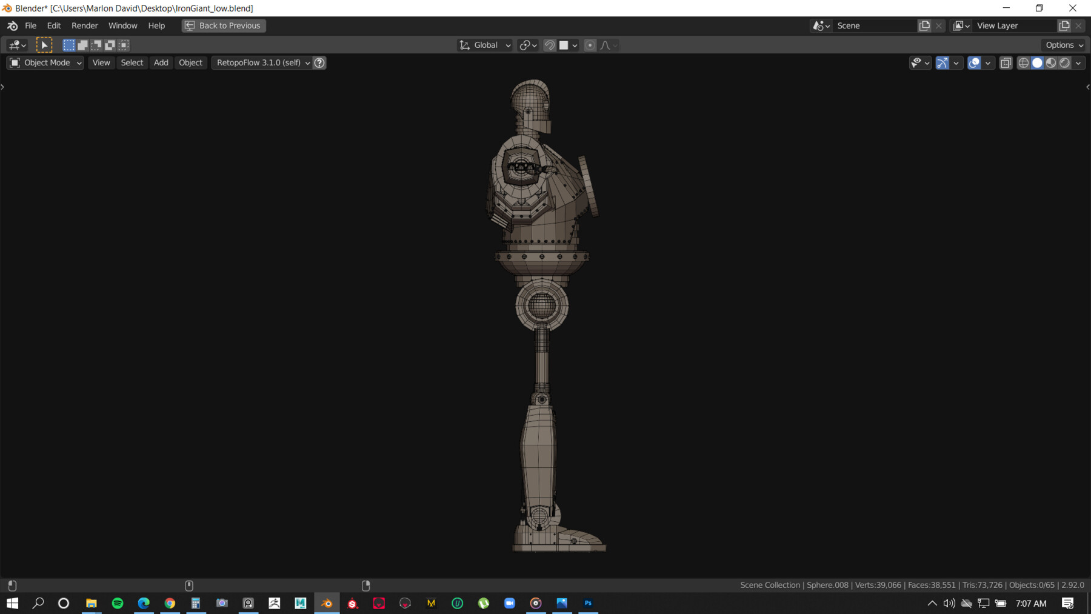Switch to rendered viewport shading

point(1065,62)
